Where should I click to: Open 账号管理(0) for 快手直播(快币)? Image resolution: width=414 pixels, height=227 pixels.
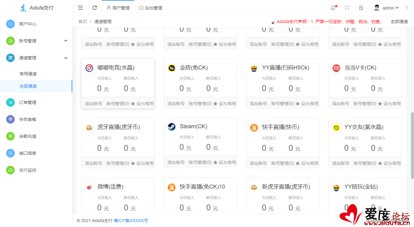[x=283, y=163]
